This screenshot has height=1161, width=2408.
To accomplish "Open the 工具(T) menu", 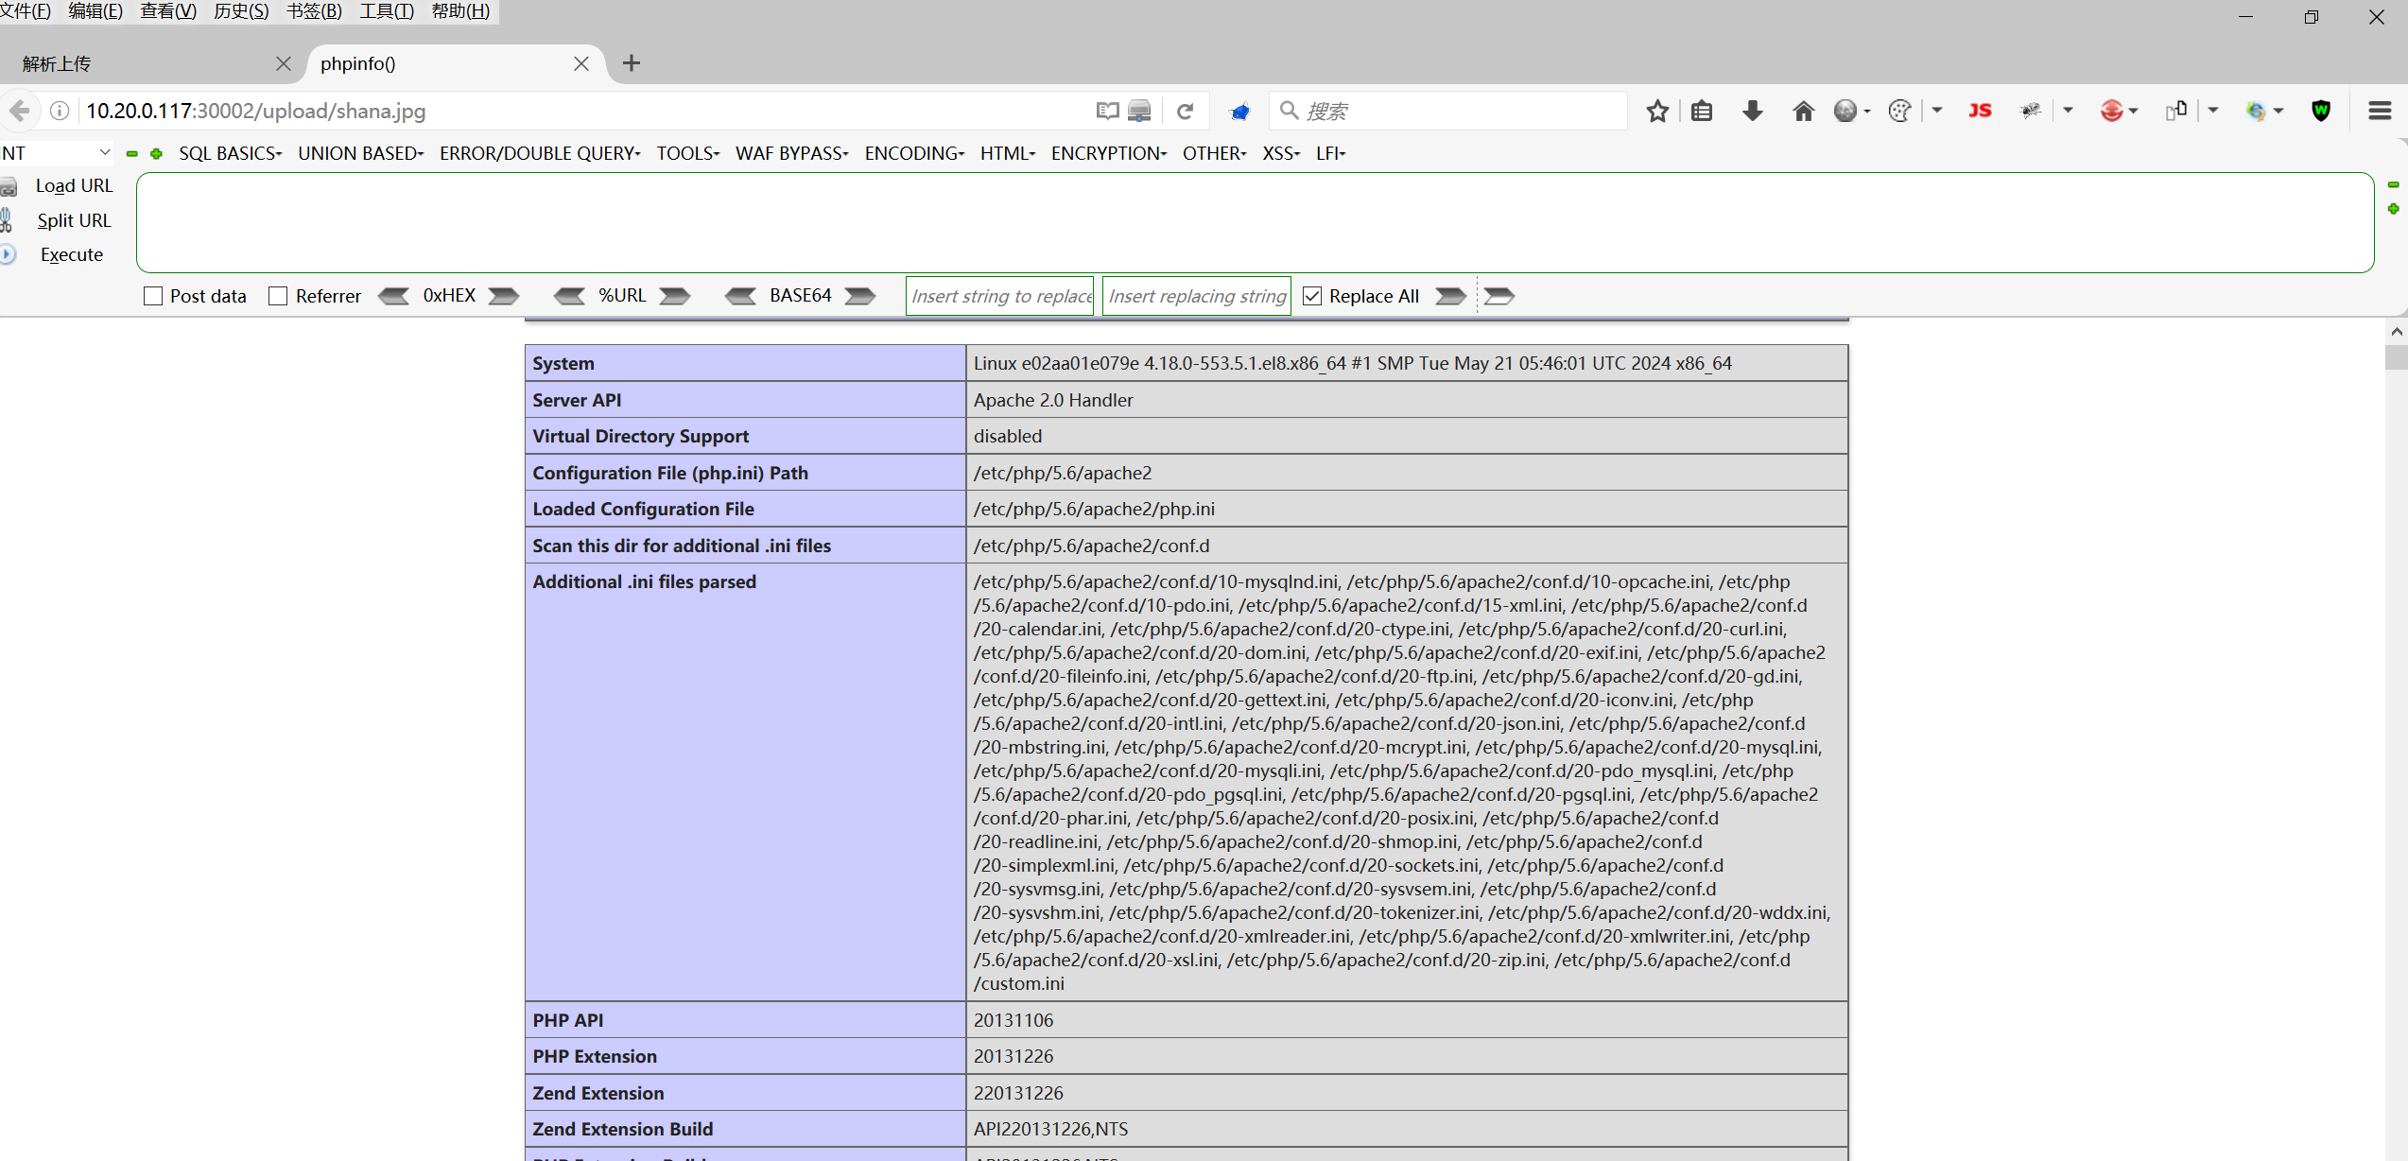I will click(386, 11).
